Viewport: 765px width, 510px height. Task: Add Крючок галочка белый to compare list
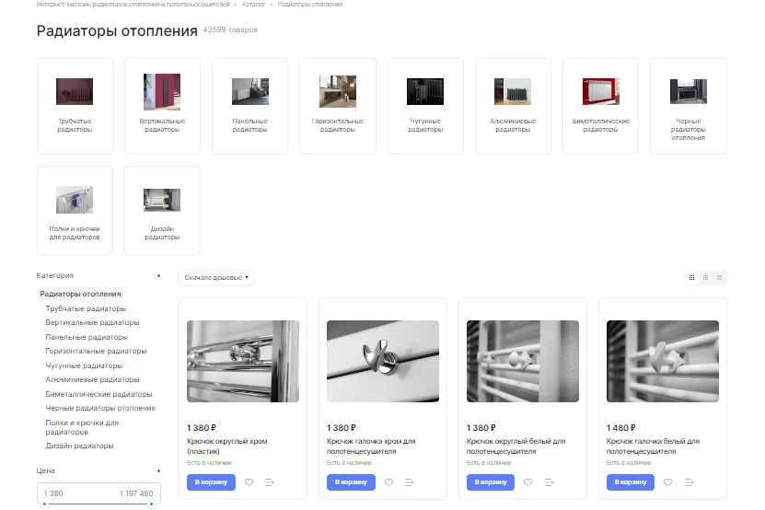pos(689,482)
